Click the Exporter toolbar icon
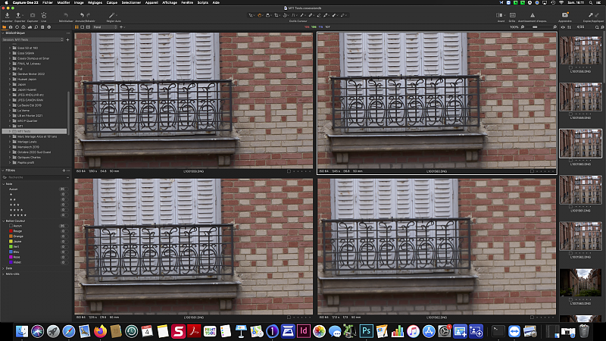The width and height of the screenshot is (606, 341). coord(20,15)
